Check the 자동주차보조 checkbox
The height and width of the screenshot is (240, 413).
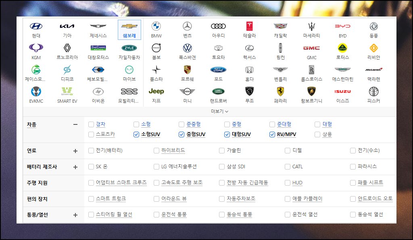click(222, 199)
